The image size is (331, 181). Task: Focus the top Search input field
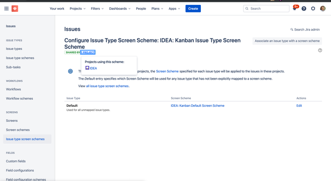pos(266,8)
